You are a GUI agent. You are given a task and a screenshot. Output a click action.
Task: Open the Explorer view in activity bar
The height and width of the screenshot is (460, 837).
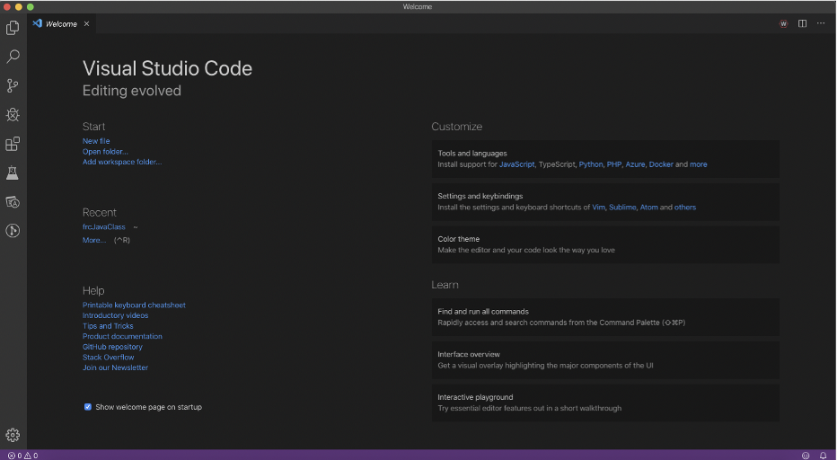(x=13, y=27)
